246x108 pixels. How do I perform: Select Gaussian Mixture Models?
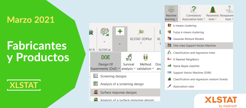(199, 39)
